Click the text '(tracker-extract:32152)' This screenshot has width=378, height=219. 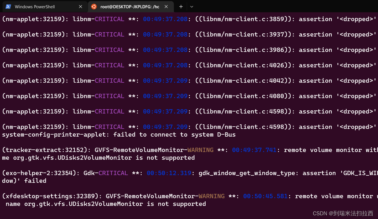pyautogui.click(x=45, y=150)
